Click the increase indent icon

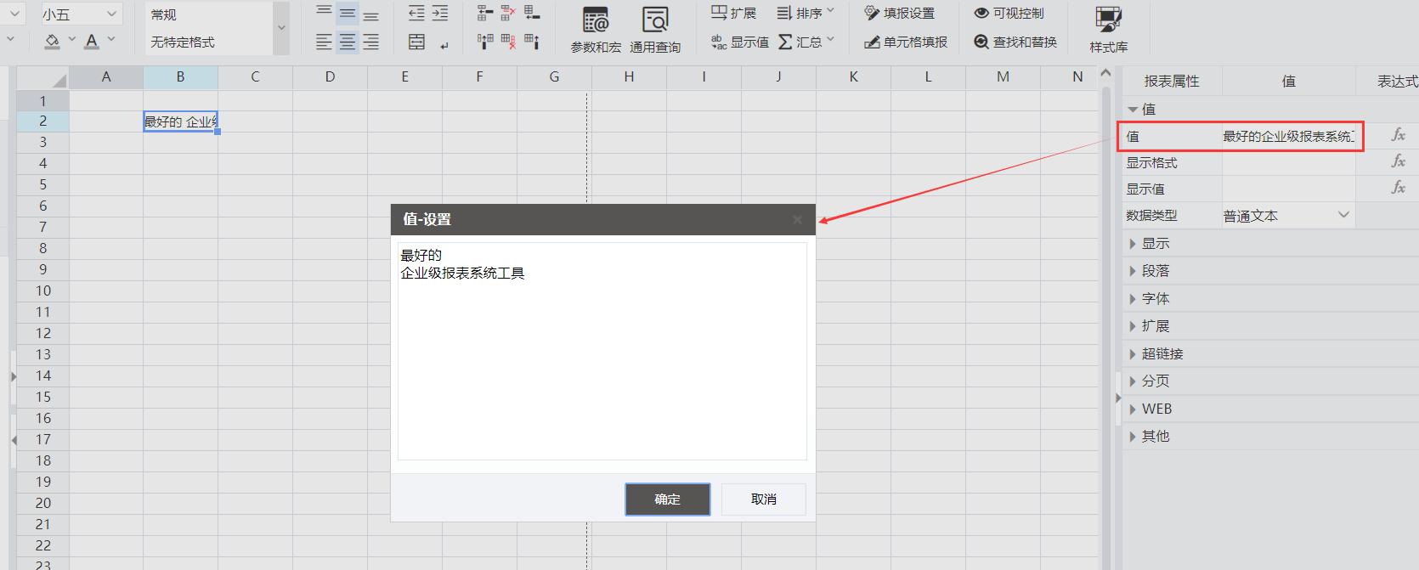pyautogui.click(x=440, y=13)
